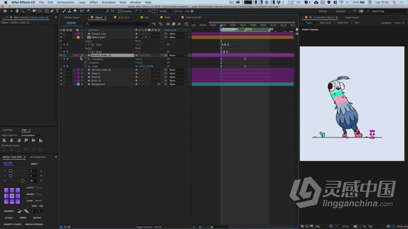The width and height of the screenshot is (408, 229).
Task: Collapse the Walk Cycle layer
Action: click(x=75, y=37)
